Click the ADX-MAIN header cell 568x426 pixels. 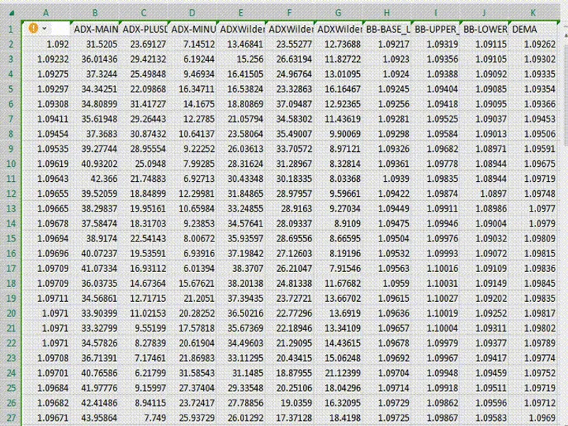[x=95, y=29]
